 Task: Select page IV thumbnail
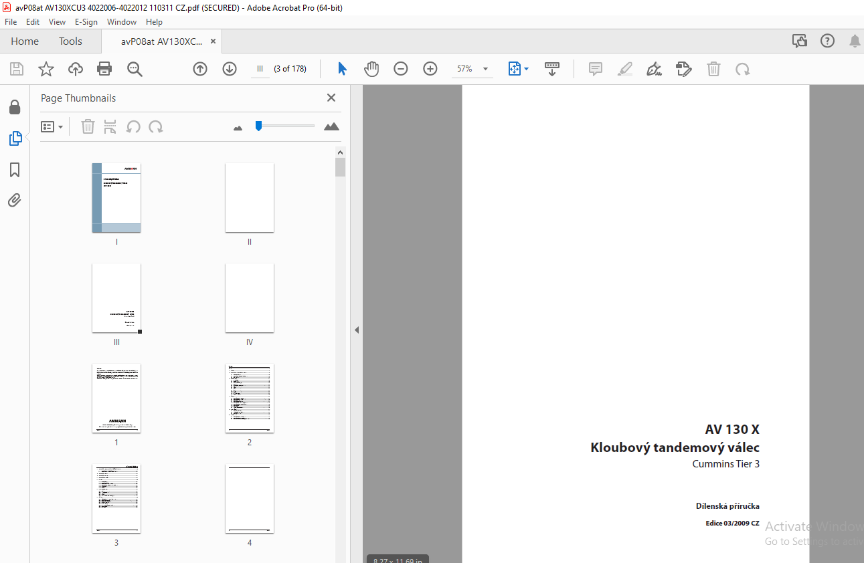coord(250,298)
